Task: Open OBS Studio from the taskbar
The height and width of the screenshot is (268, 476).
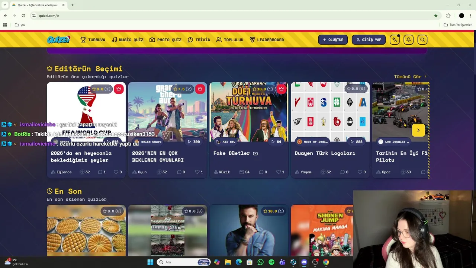Action: pyautogui.click(x=315, y=262)
